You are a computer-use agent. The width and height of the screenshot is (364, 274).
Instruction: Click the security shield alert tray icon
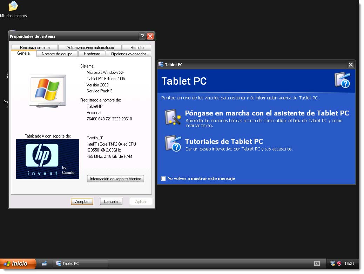(x=339, y=264)
